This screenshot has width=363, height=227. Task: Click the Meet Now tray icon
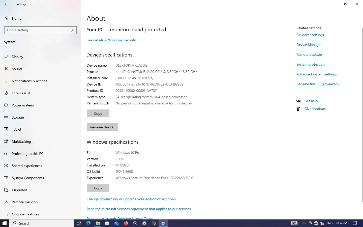310,223
